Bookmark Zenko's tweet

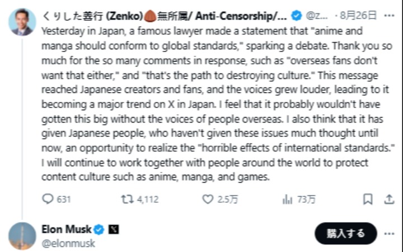[x=368, y=199]
